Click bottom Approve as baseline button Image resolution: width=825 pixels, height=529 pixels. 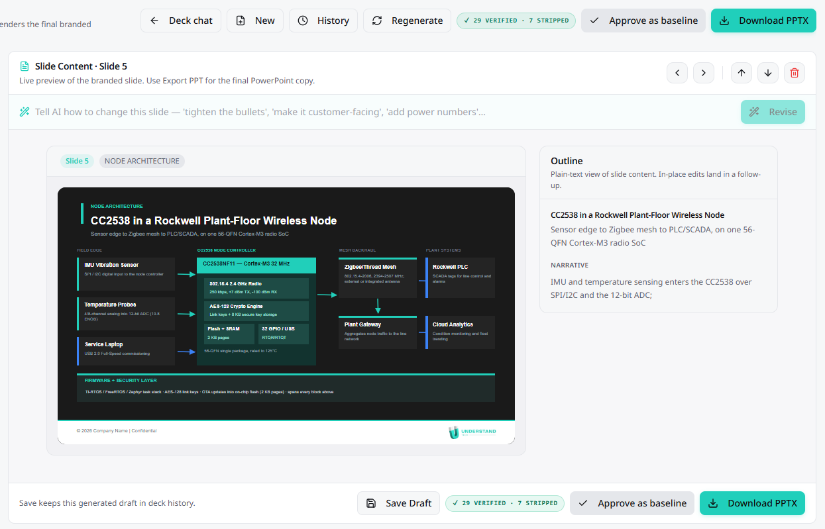point(632,503)
